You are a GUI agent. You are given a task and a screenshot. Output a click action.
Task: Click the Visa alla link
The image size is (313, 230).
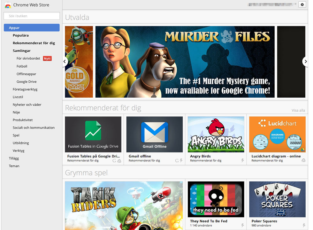click(298, 110)
